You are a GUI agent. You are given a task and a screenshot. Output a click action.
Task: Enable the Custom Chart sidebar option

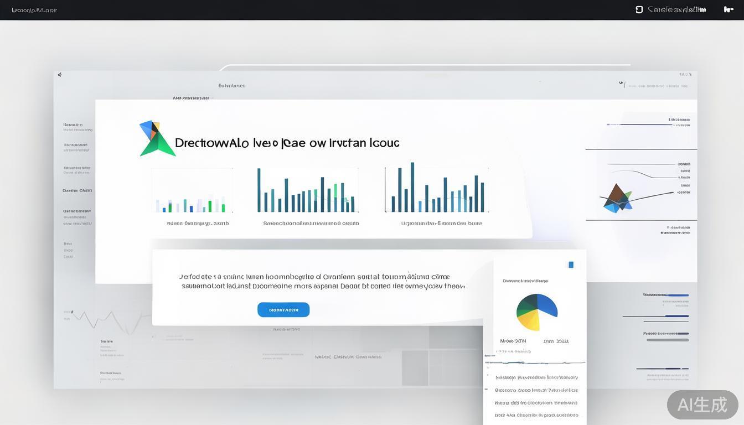[77, 190]
